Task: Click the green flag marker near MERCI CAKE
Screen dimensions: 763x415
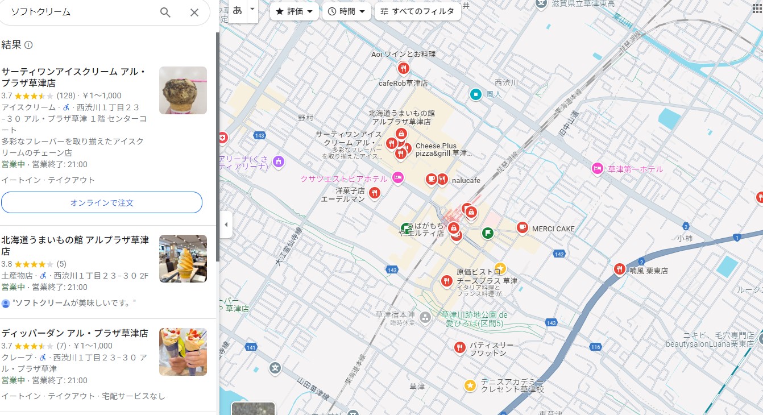Action: pyautogui.click(x=488, y=233)
